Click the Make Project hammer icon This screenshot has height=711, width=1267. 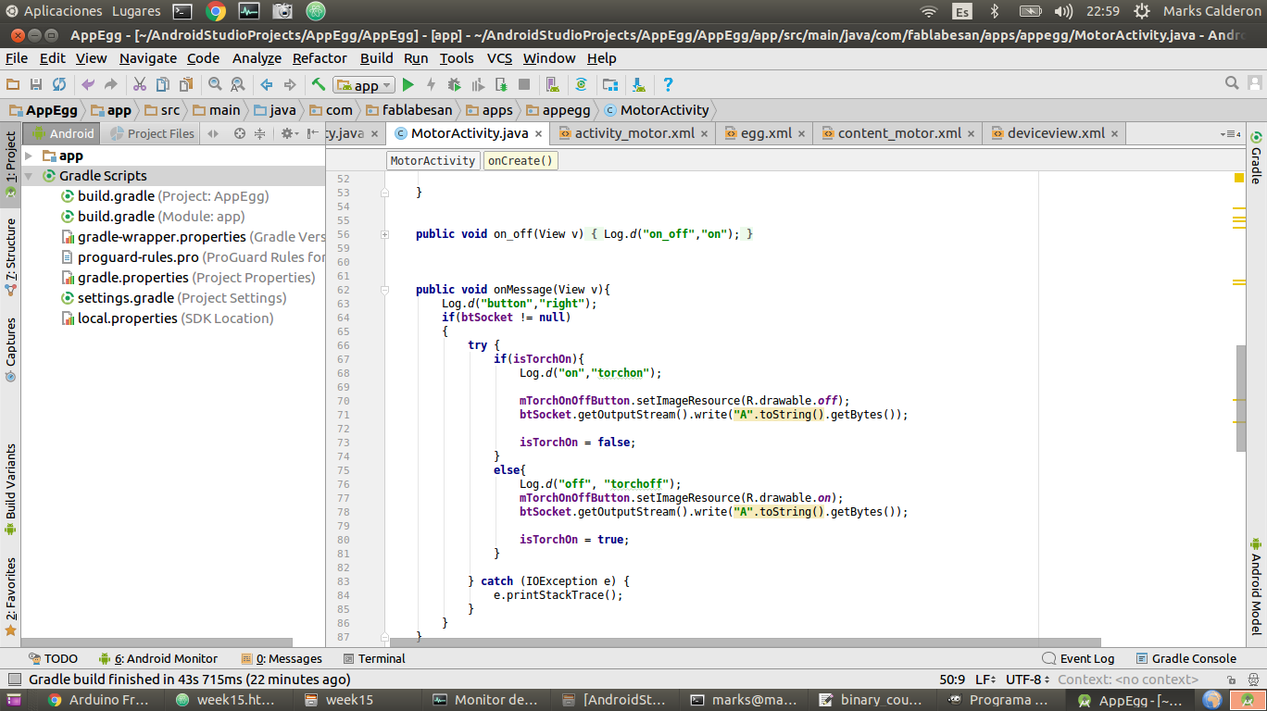[x=319, y=85]
